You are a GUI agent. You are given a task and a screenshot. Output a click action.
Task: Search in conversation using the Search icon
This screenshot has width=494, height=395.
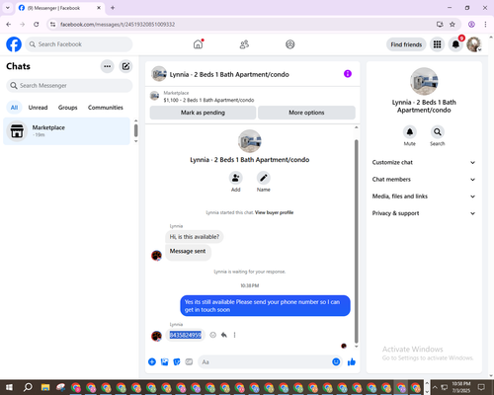point(438,132)
